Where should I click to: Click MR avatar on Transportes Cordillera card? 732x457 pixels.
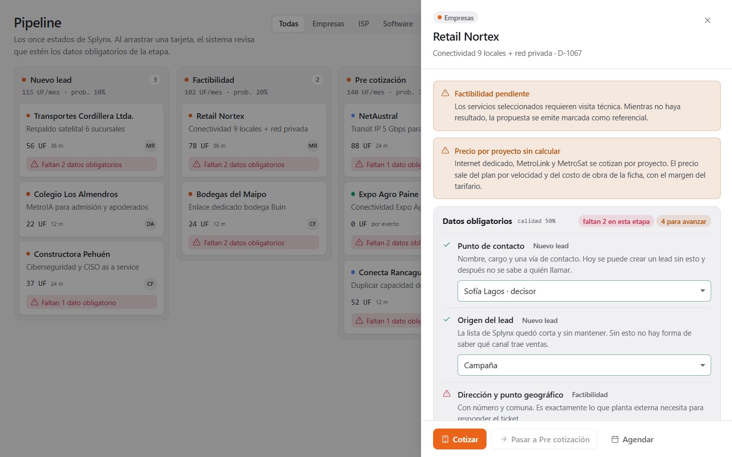point(150,146)
